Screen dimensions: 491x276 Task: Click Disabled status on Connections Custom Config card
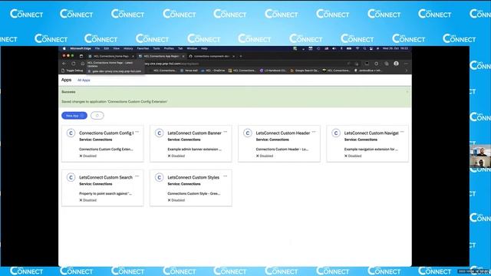click(88, 156)
